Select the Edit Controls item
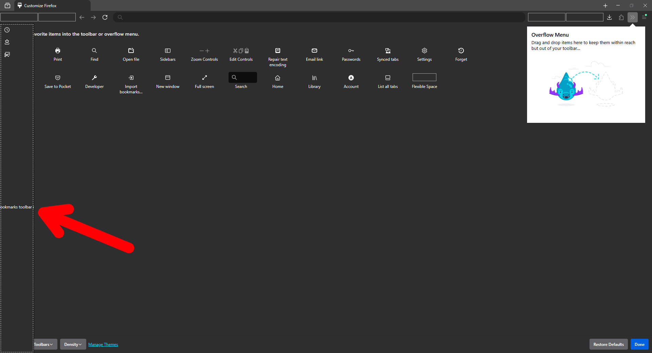The image size is (652, 353). 241,54
